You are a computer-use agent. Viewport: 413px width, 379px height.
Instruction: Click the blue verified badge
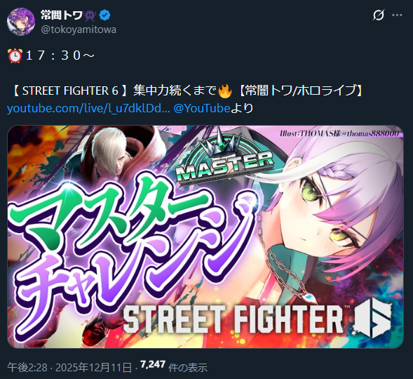click(105, 15)
